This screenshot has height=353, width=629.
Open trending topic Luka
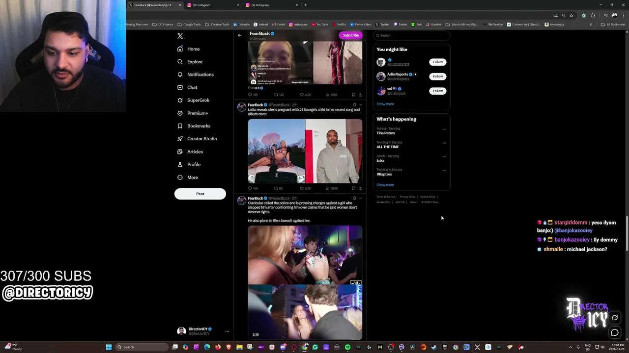pos(380,160)
